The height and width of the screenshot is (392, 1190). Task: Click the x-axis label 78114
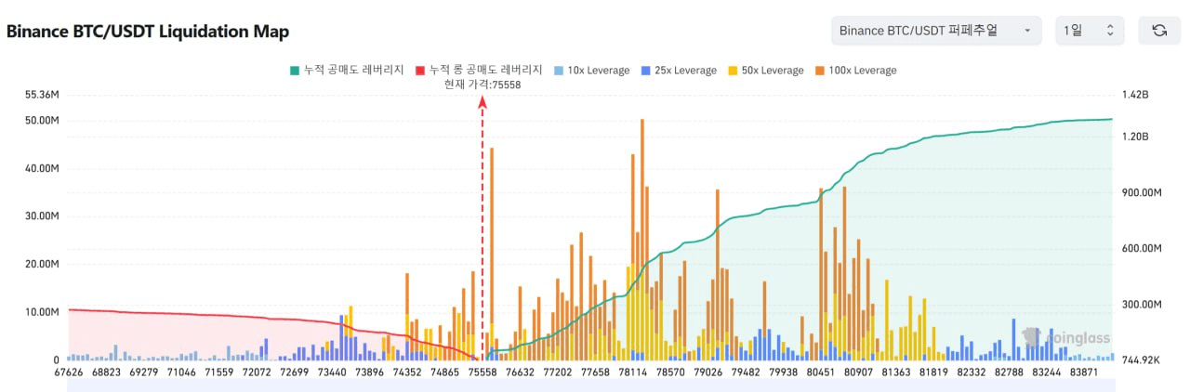point(633,372)
